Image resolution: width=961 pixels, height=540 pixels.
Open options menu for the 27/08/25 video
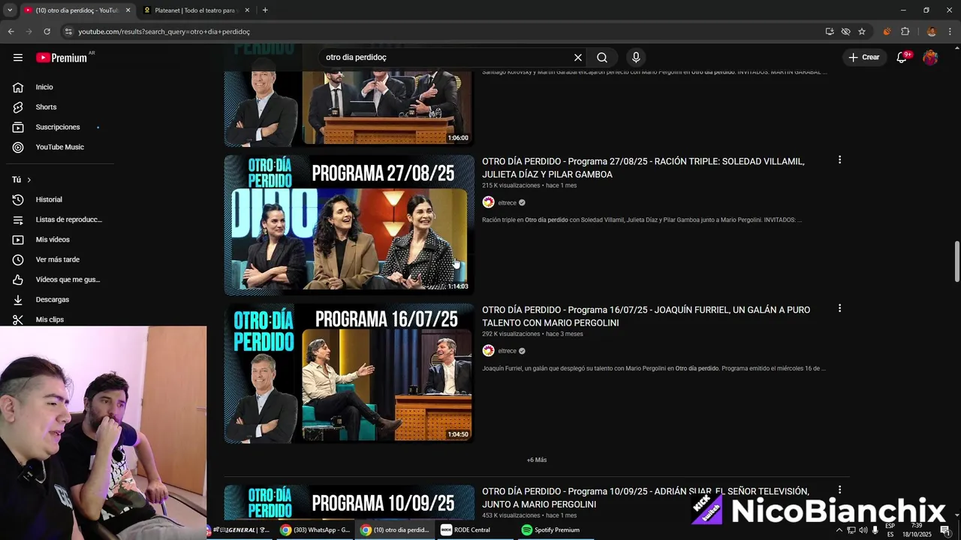pyautogui.click(x=839, y=160)
